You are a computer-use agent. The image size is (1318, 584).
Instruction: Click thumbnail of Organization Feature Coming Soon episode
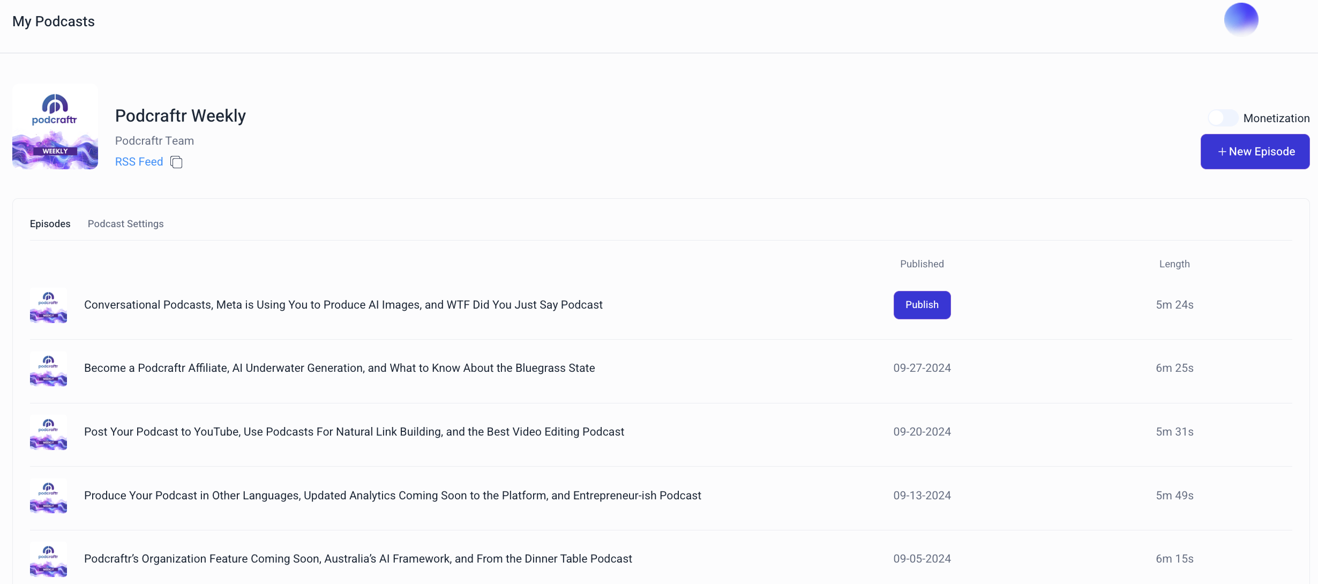click(x=48, y=559)
